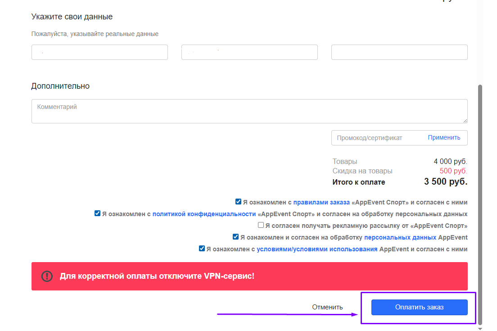Select the leftmost personal data field

[99, 52]
